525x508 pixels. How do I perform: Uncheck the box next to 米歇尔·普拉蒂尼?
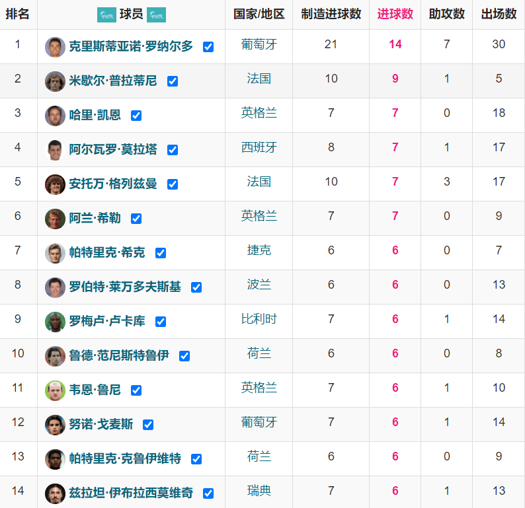tap(173, 81)
